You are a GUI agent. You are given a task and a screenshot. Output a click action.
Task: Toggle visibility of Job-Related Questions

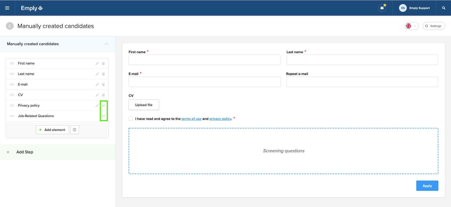(x=103, y=116)
